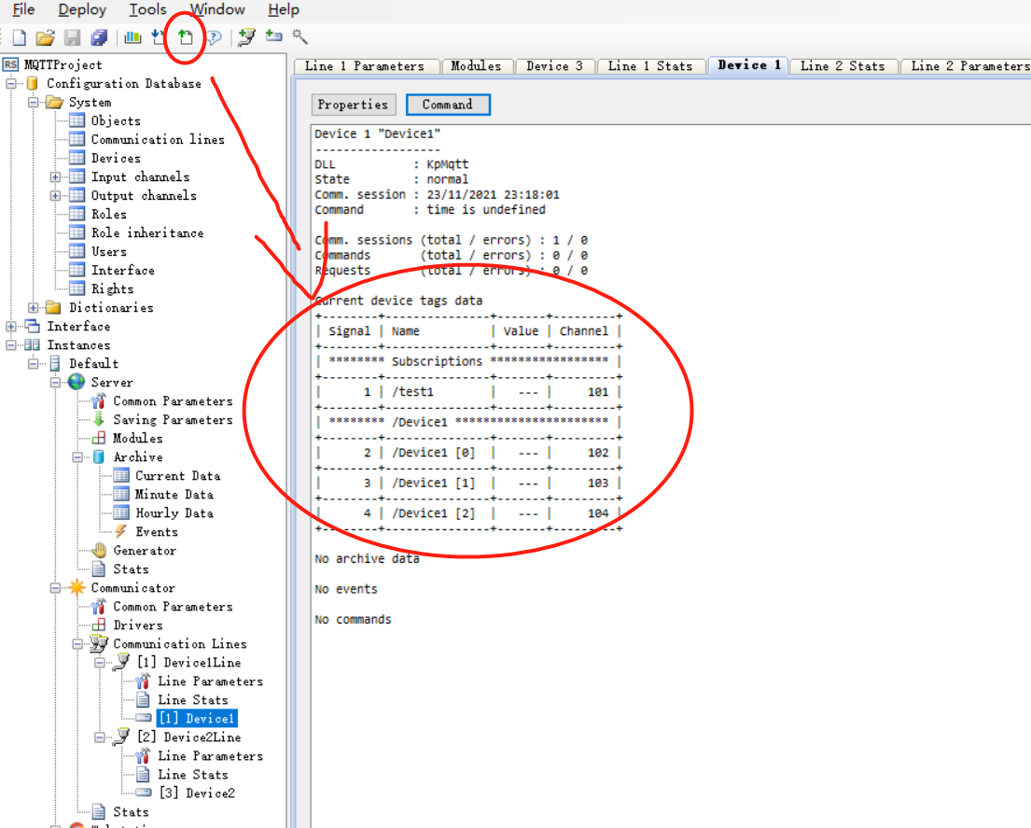Open the Deploy menu

point(81,9)
